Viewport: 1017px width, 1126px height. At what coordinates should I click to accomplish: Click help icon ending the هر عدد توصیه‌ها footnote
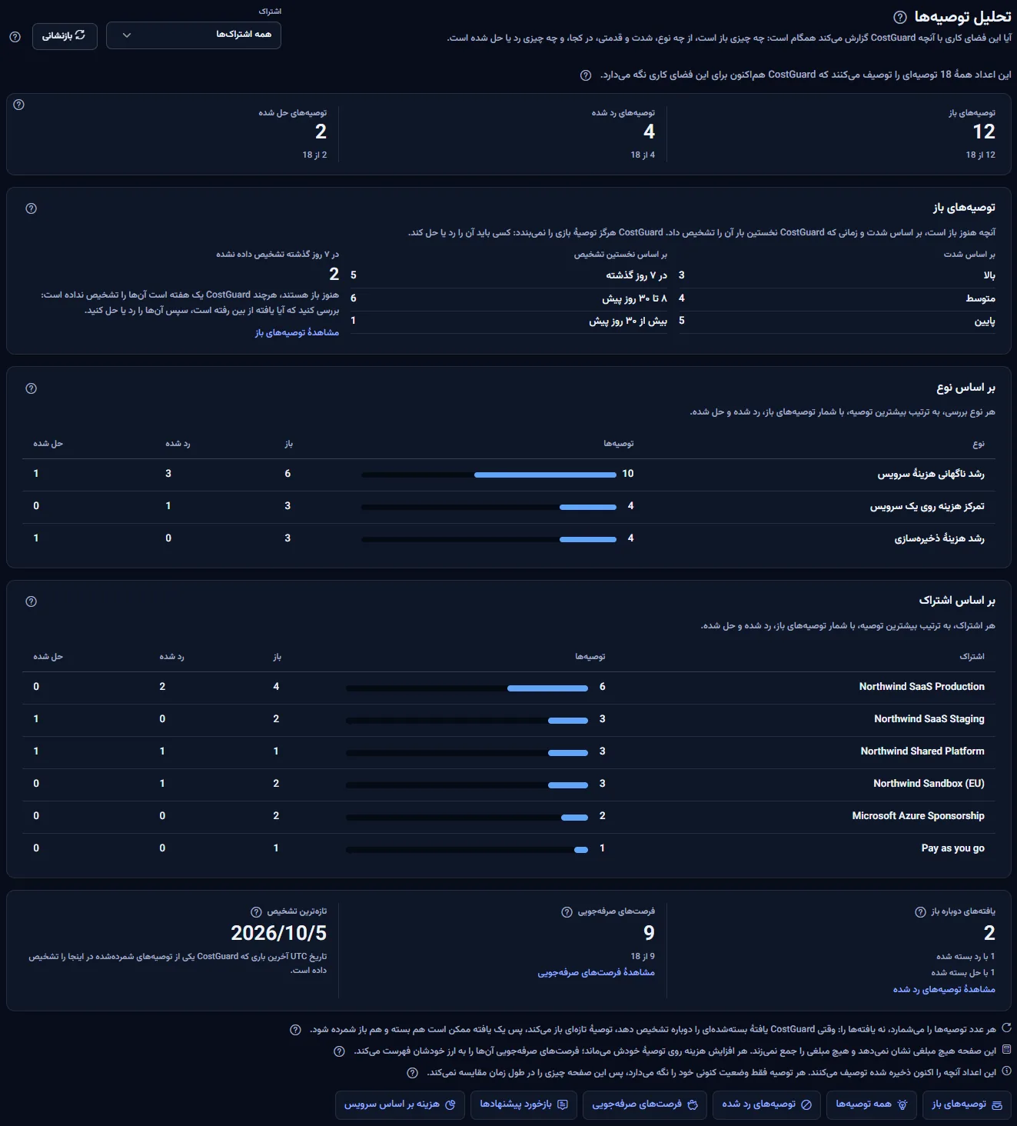point(295,1030)
